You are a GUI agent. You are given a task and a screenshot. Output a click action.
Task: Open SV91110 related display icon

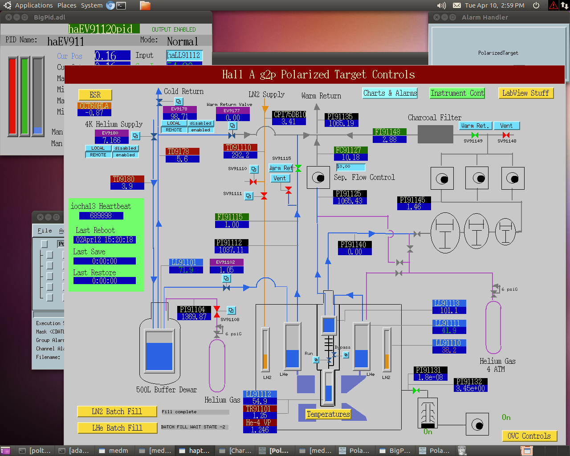[x=254, y=169]
